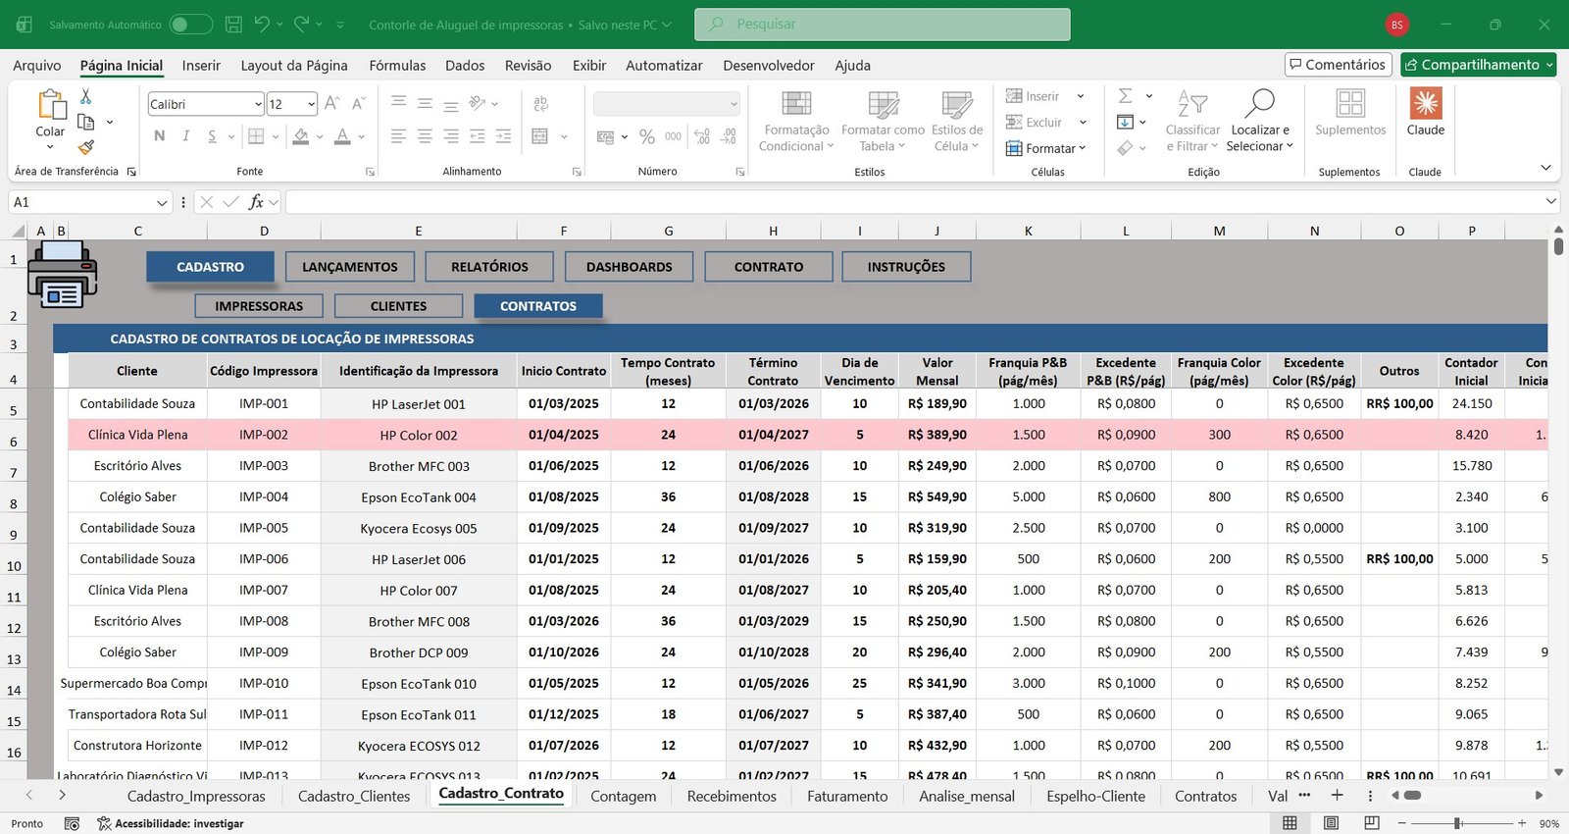Open the Dados ribbon tab
Image resolution: width=1569 pixels, height=834 pixels.
pyautogui.click(x=465, y=66)
